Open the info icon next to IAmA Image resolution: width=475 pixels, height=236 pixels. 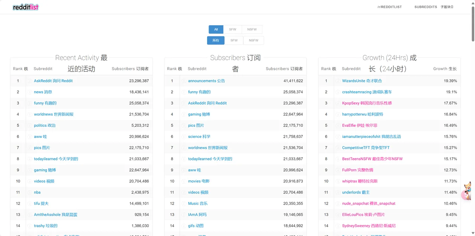pyautogui.click(x=184, y=215)
